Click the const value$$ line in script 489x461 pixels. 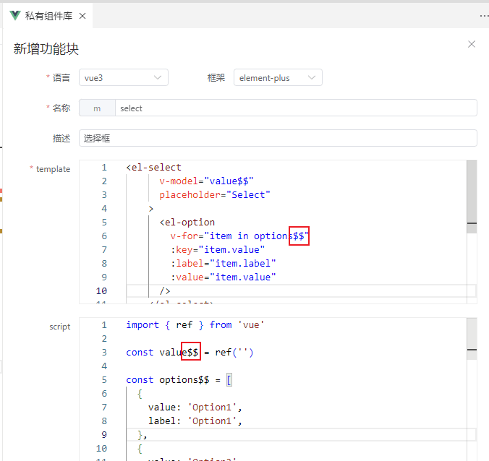[x=190, y=353]
